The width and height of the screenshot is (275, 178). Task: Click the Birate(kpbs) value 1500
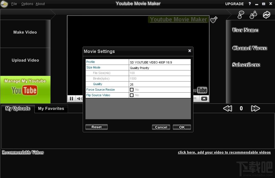(x=160, y=79)
